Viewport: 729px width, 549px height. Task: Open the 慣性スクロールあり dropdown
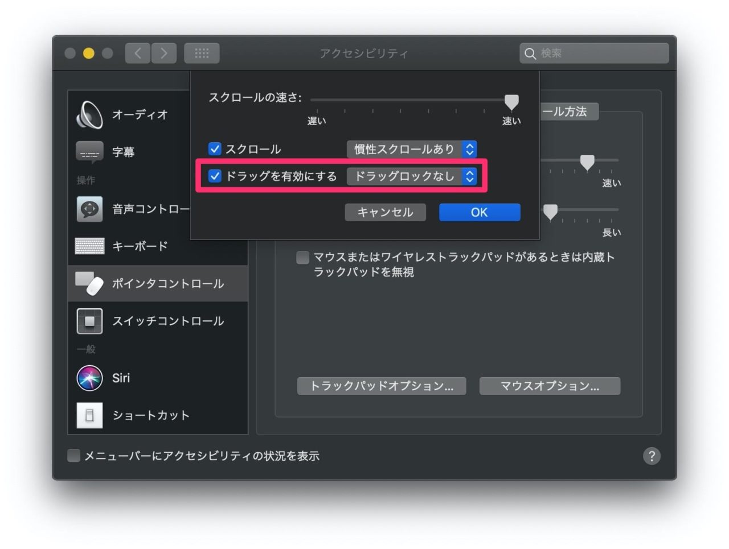click(x=412, y=150)
